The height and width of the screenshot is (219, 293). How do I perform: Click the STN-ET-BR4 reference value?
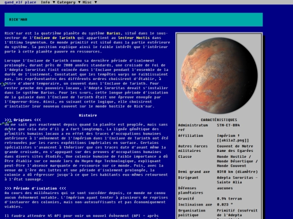coord(228,125)
